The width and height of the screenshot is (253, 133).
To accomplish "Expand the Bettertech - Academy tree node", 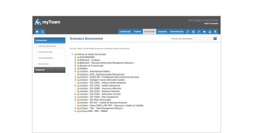I will (x=75, y=60).
